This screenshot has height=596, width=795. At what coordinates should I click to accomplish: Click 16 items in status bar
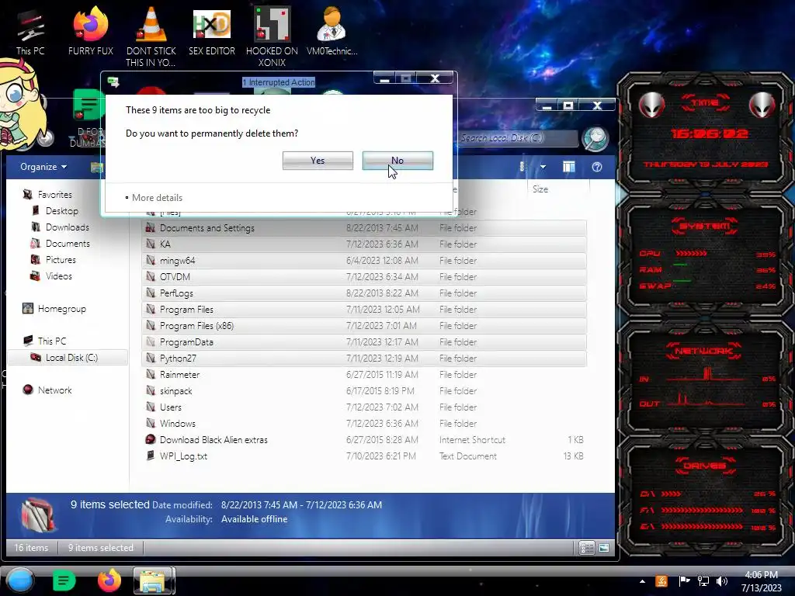click(x=31, y=548)
